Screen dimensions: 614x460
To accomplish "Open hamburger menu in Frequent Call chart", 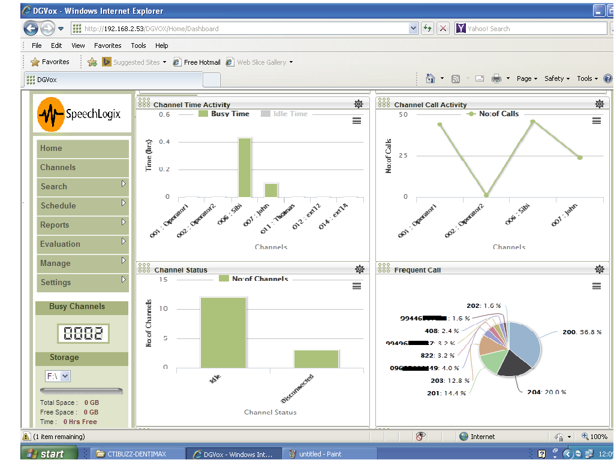I will pyautogui.click(x=597, y=286).
